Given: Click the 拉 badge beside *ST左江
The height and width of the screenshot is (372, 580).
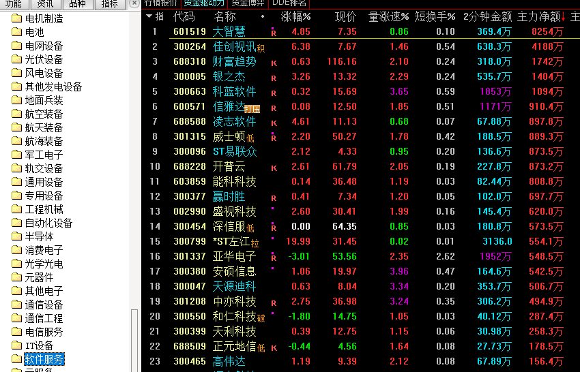Looking at the screenshot, I should pyautogui.click(x=255, y=243).
